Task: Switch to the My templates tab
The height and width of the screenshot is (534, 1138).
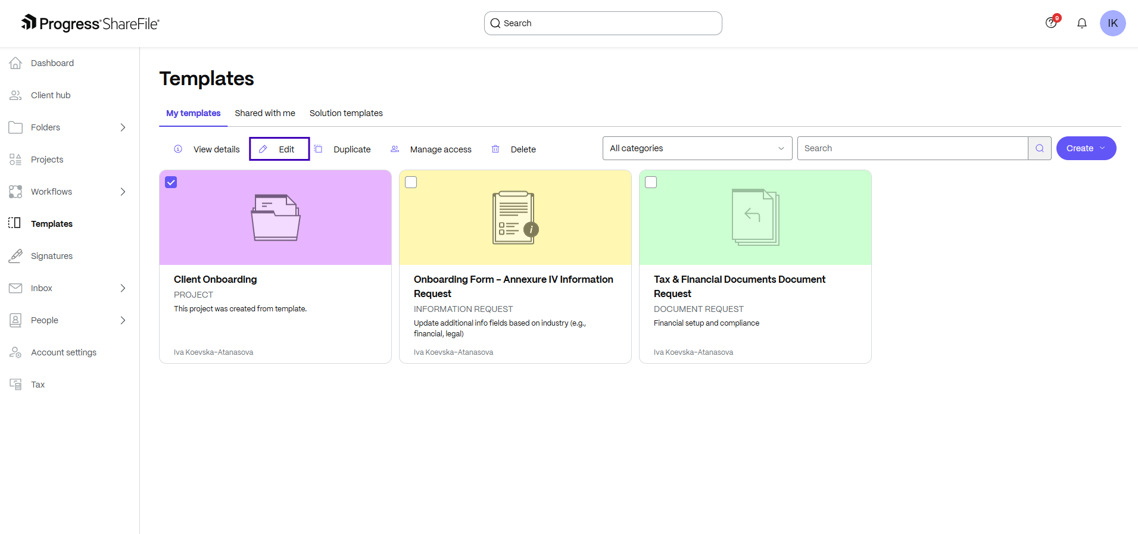Action: (x=194, y=113)
